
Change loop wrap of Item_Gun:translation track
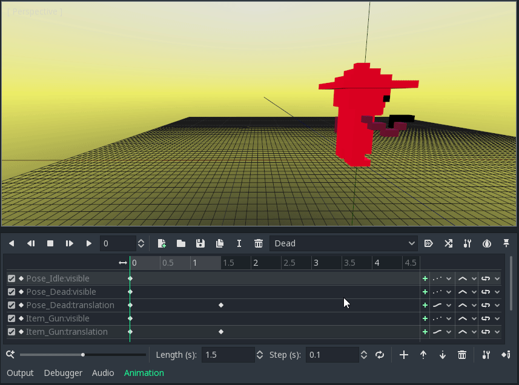[490, 332]
